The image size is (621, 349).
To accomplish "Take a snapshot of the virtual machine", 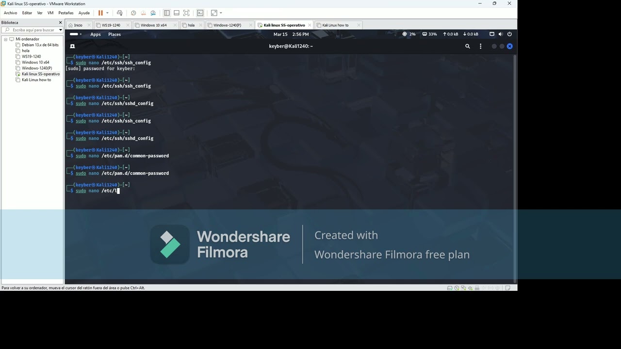I will pos(133,13).
